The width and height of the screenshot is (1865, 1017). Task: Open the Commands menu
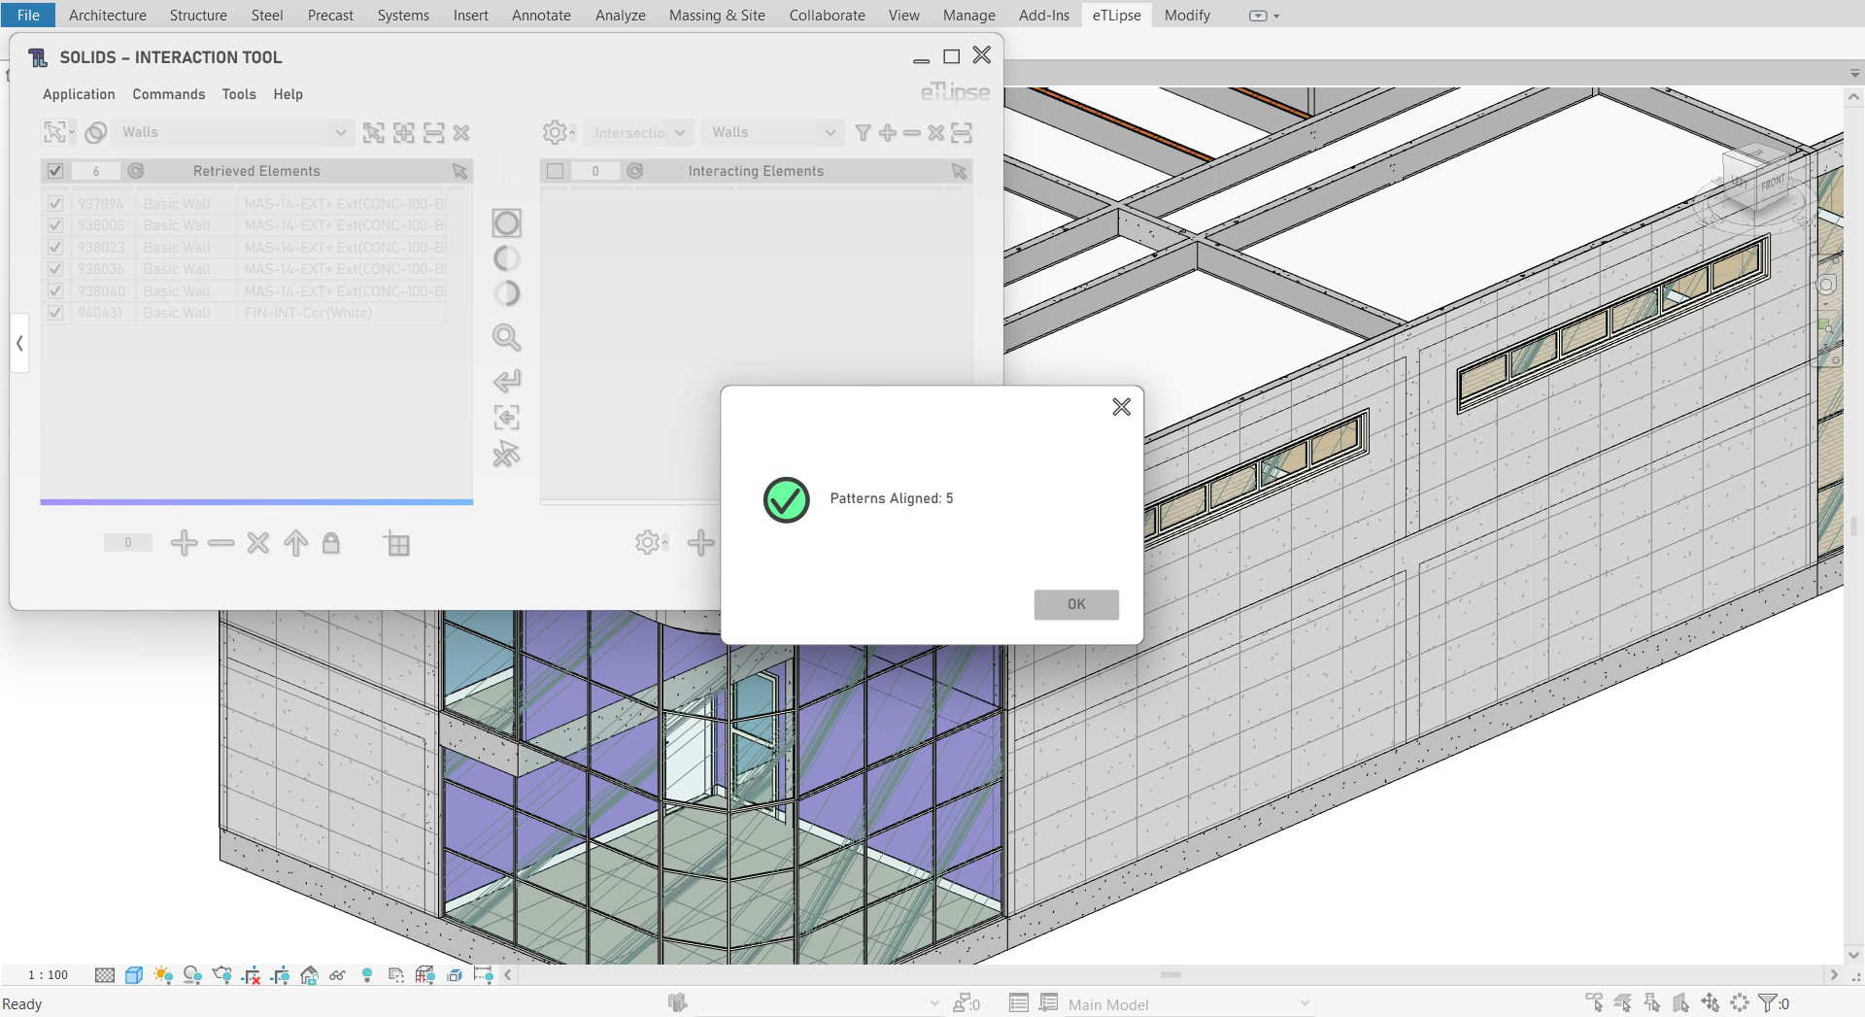168,94
